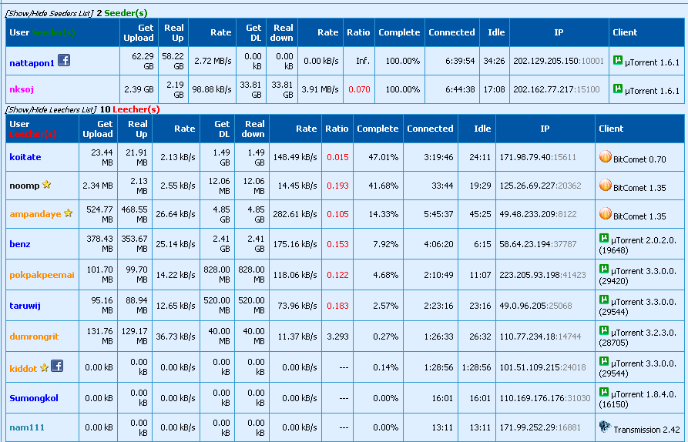Click complete value 47.01%
Viewport: 688px width, 442px height.
tap(384, 157)
